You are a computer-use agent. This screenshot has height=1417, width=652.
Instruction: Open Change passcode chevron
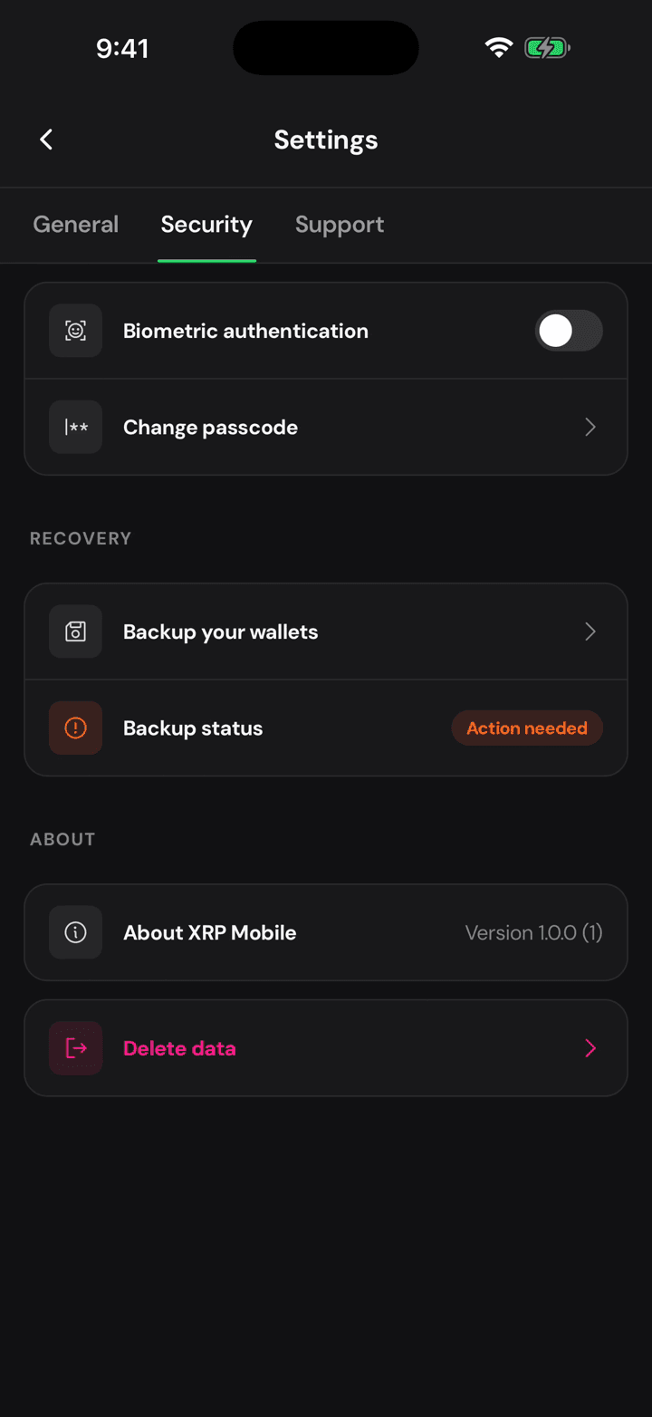click(590, 427)
